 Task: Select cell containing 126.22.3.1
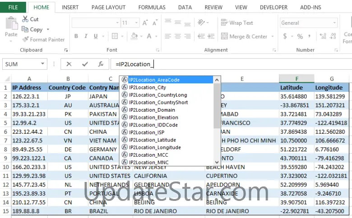point(29,96)
